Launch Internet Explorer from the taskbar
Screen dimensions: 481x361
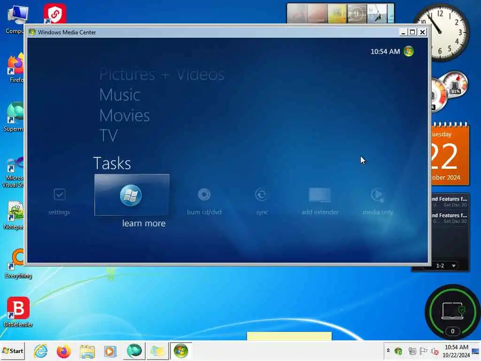tap(40, 351)
